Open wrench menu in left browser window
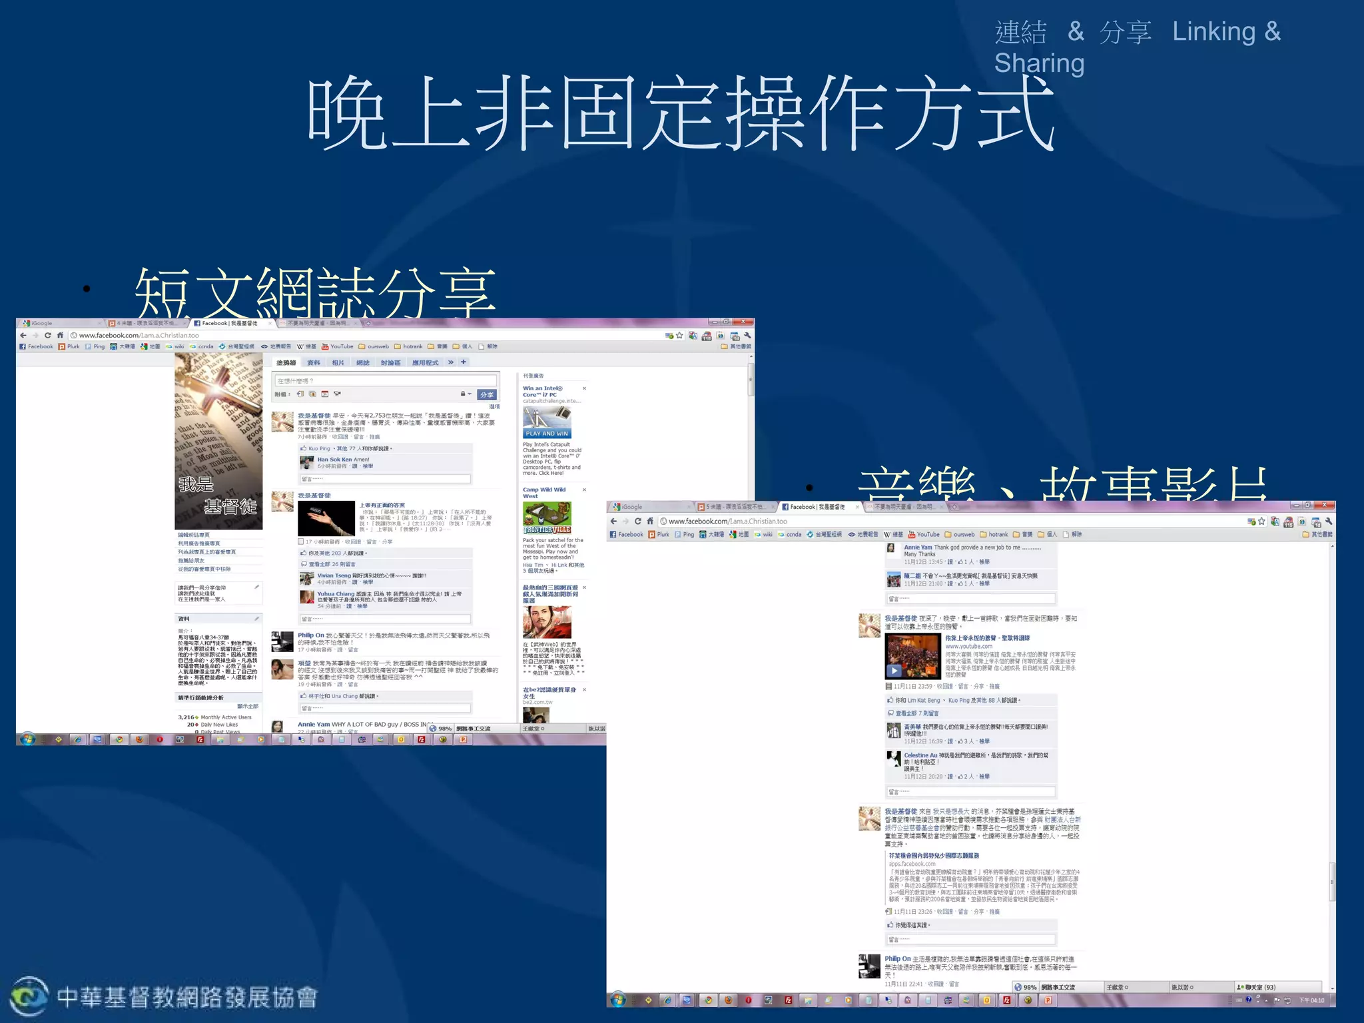This screenshot has width=1364, height=1023. pyautogui.click(x=747, y=336)
